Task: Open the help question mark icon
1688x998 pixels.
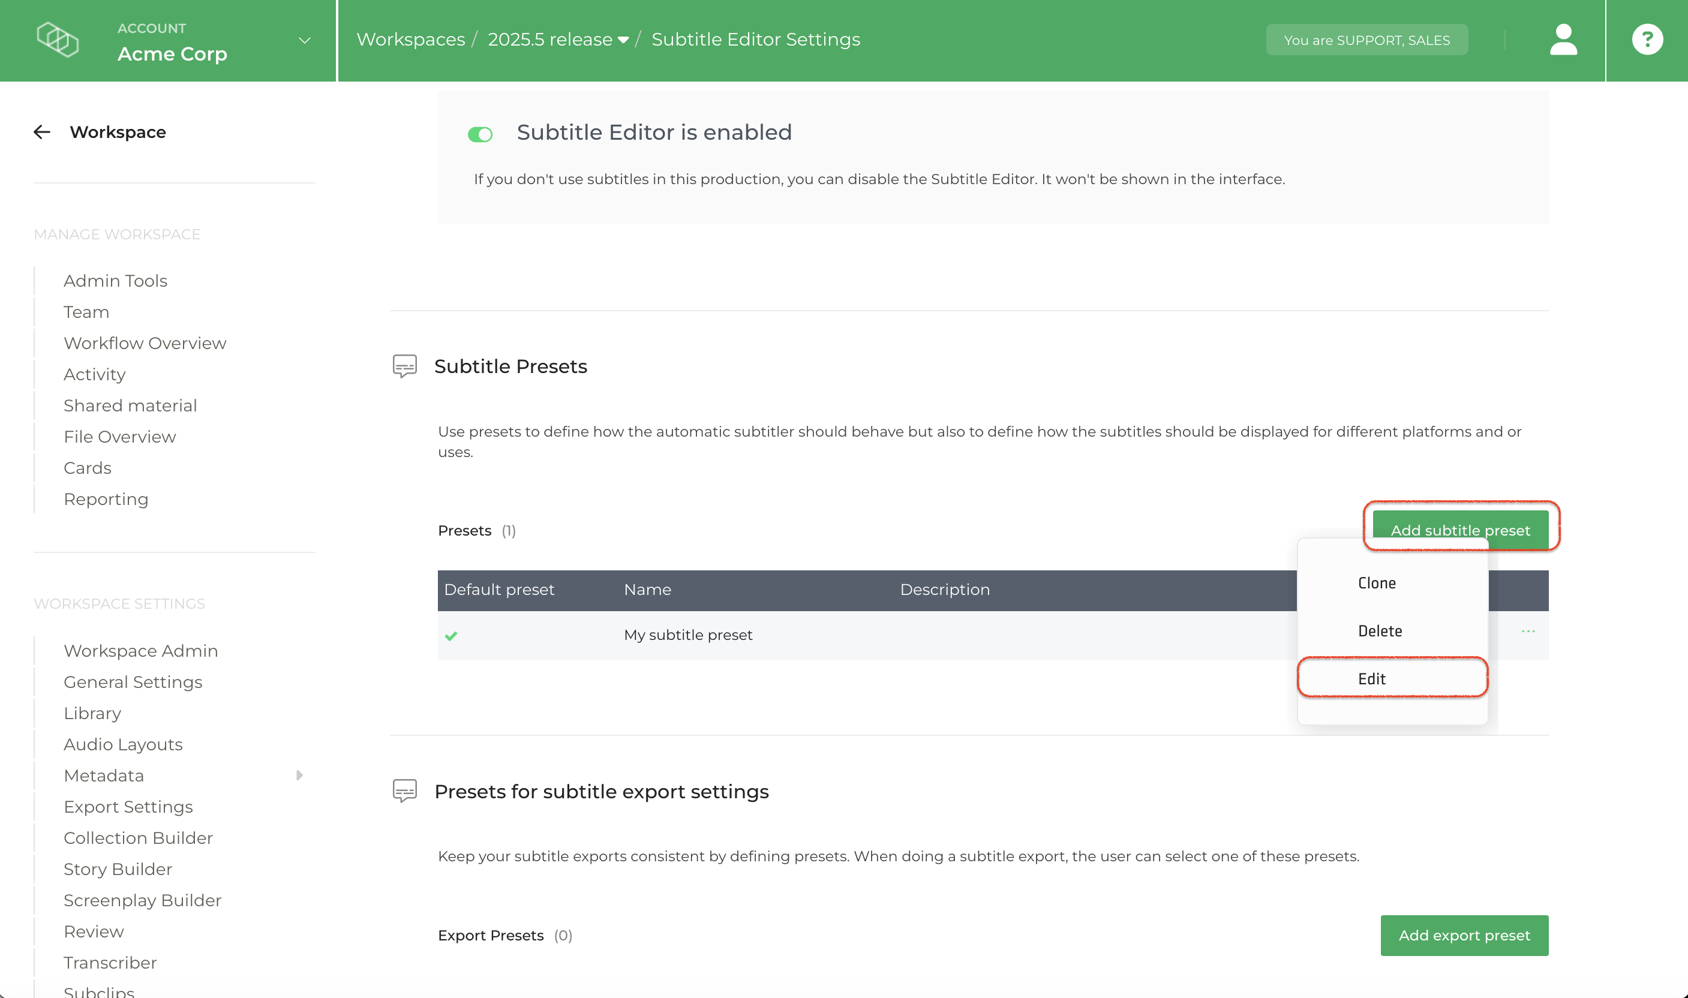Action: tap(1646, 40)
